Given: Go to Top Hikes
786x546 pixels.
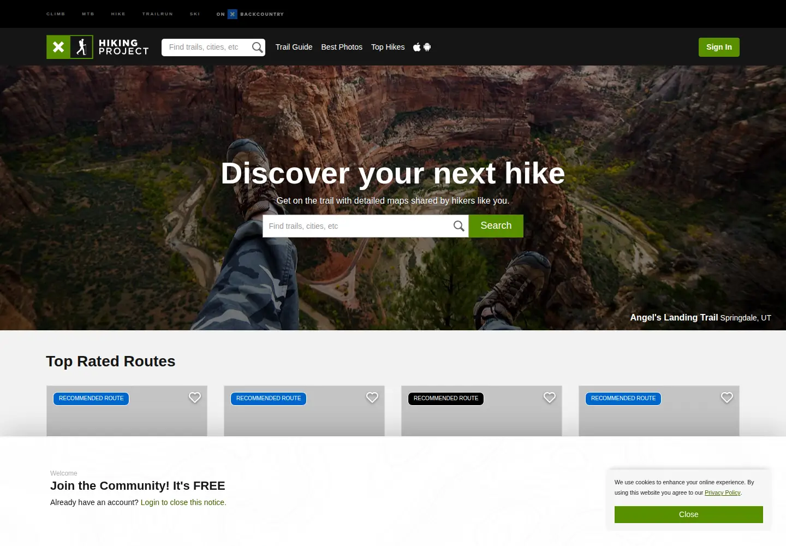Looking at the screenshot, I should click(388, 47).
